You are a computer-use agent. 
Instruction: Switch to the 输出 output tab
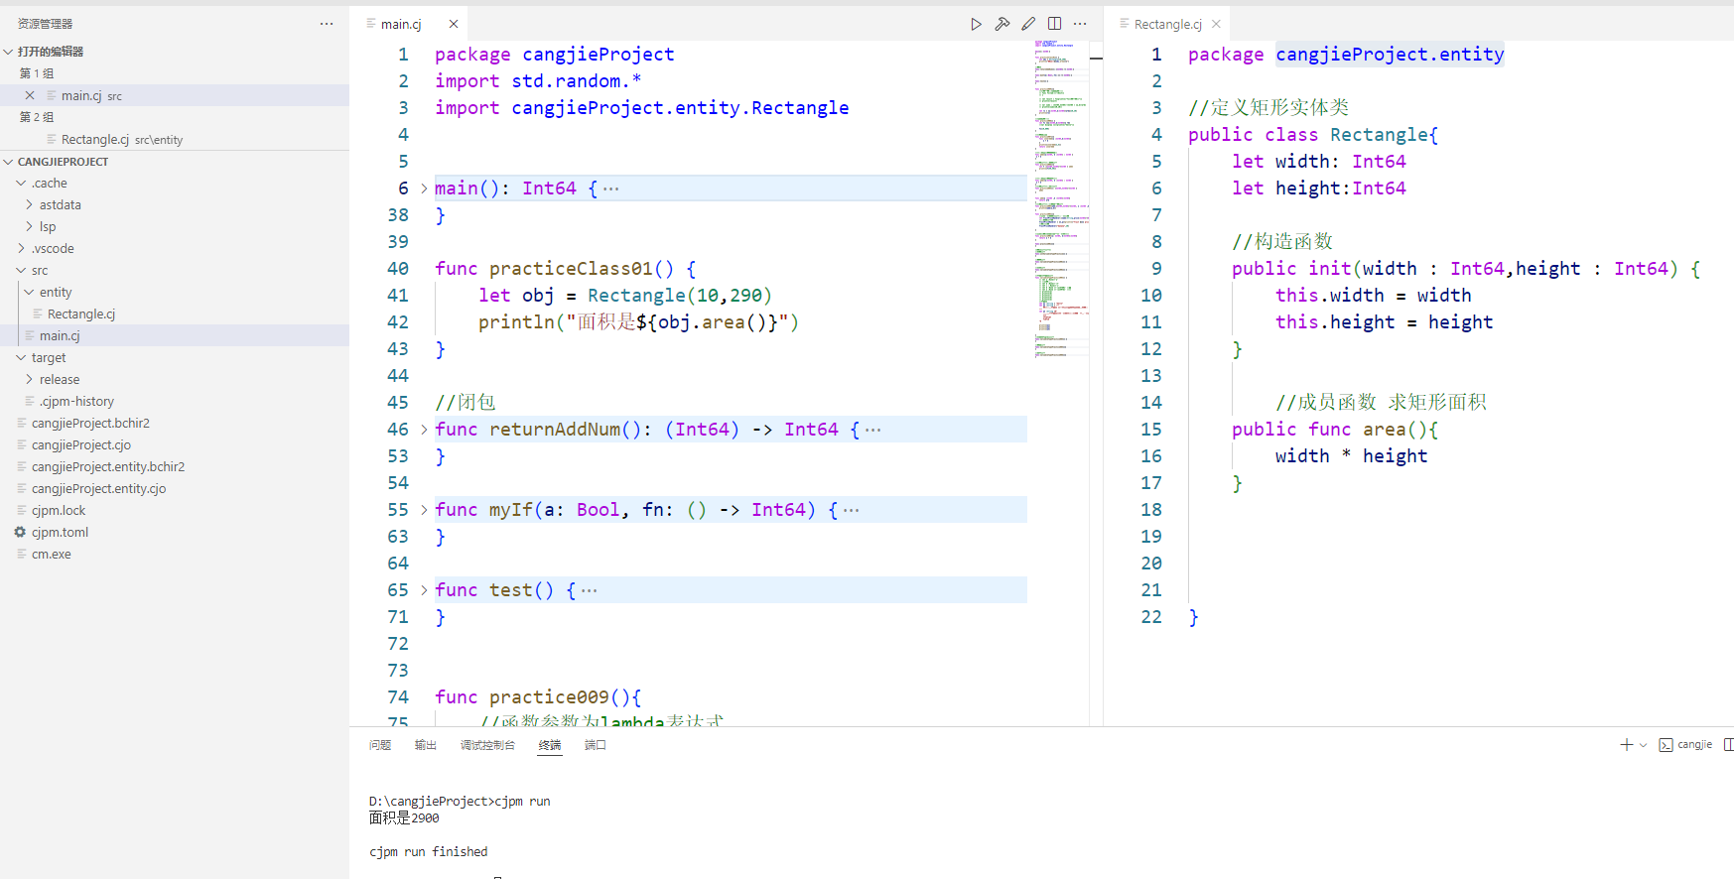click(x=425, y=745)
